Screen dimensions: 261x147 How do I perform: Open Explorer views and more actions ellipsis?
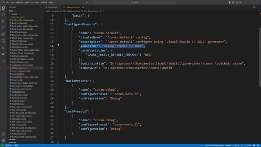point(41,7)
